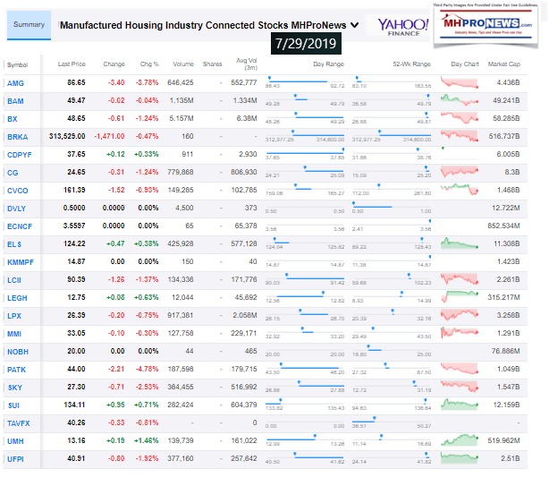This screenshot has height=486, width=549.
Task: Open the AMG symbol link
Action: (x=15, y=83)
